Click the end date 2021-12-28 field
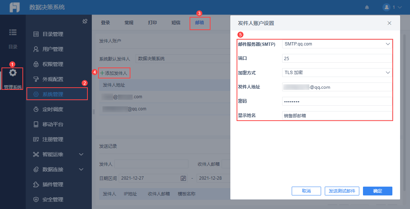 213,178
